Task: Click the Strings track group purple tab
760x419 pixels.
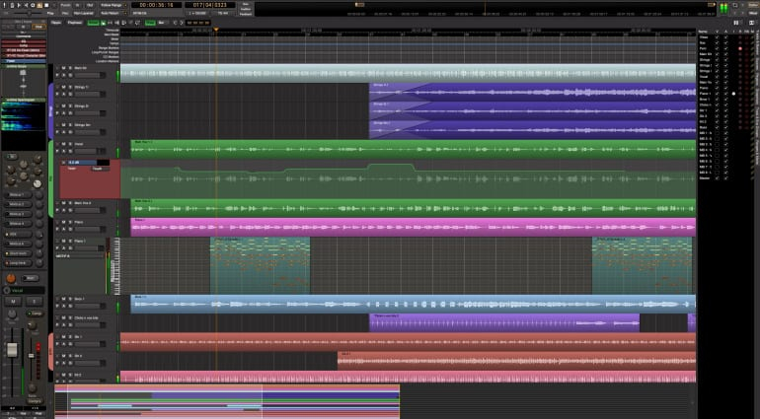Action: [50, 110]
